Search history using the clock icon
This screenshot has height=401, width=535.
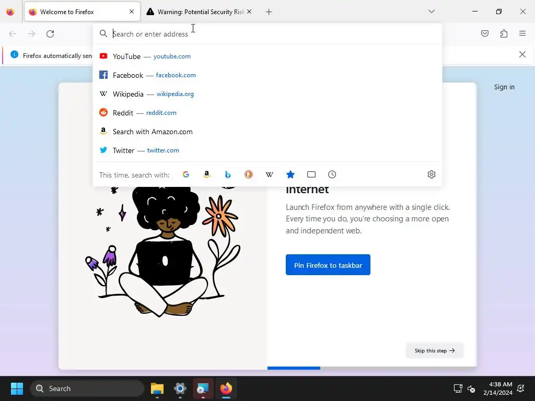click(332, 174)
